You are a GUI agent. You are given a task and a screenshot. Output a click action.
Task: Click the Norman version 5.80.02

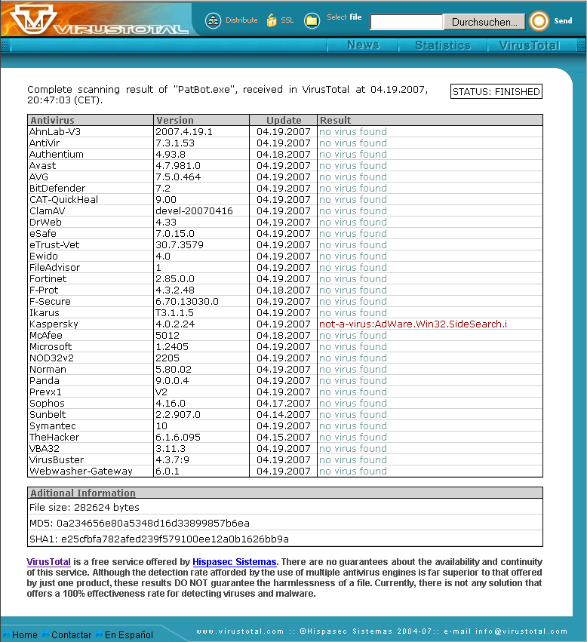174,370
